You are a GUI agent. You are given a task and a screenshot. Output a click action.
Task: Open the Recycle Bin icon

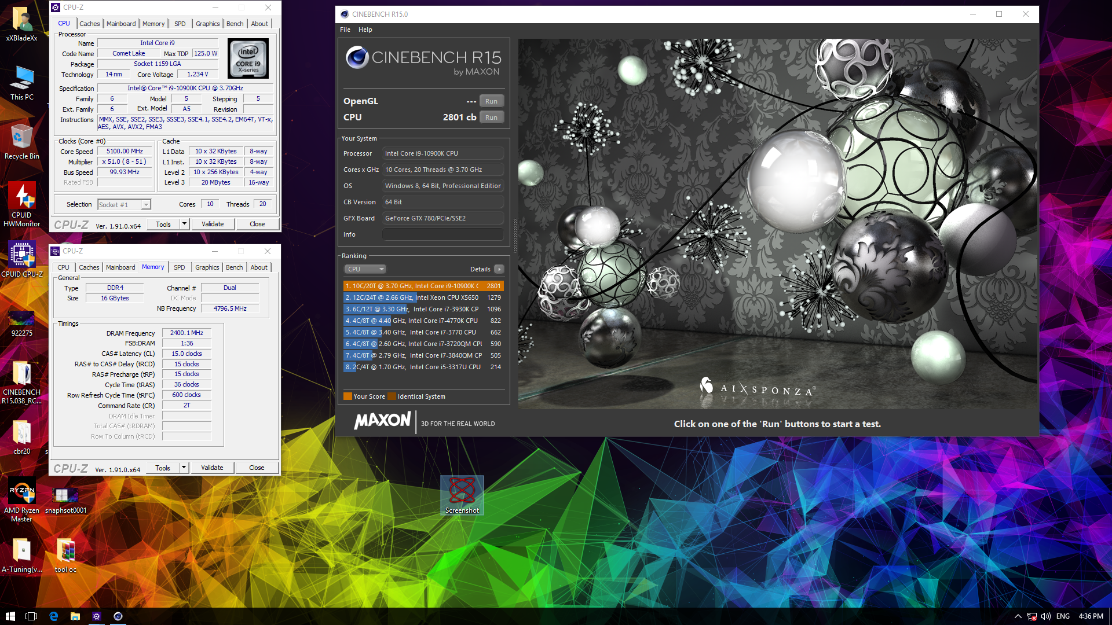pos(22,142)
